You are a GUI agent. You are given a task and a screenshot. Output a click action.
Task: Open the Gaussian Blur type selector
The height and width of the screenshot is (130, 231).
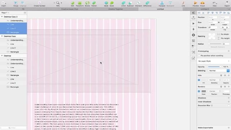click(212, 105)
